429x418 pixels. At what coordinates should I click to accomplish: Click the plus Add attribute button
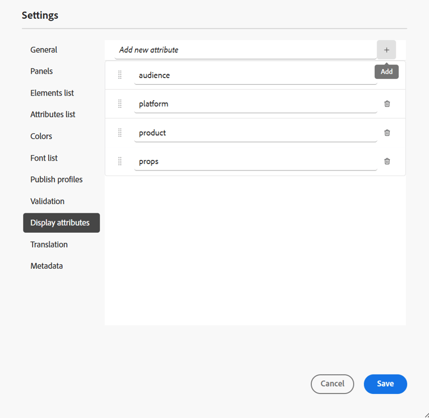[386, 50]
